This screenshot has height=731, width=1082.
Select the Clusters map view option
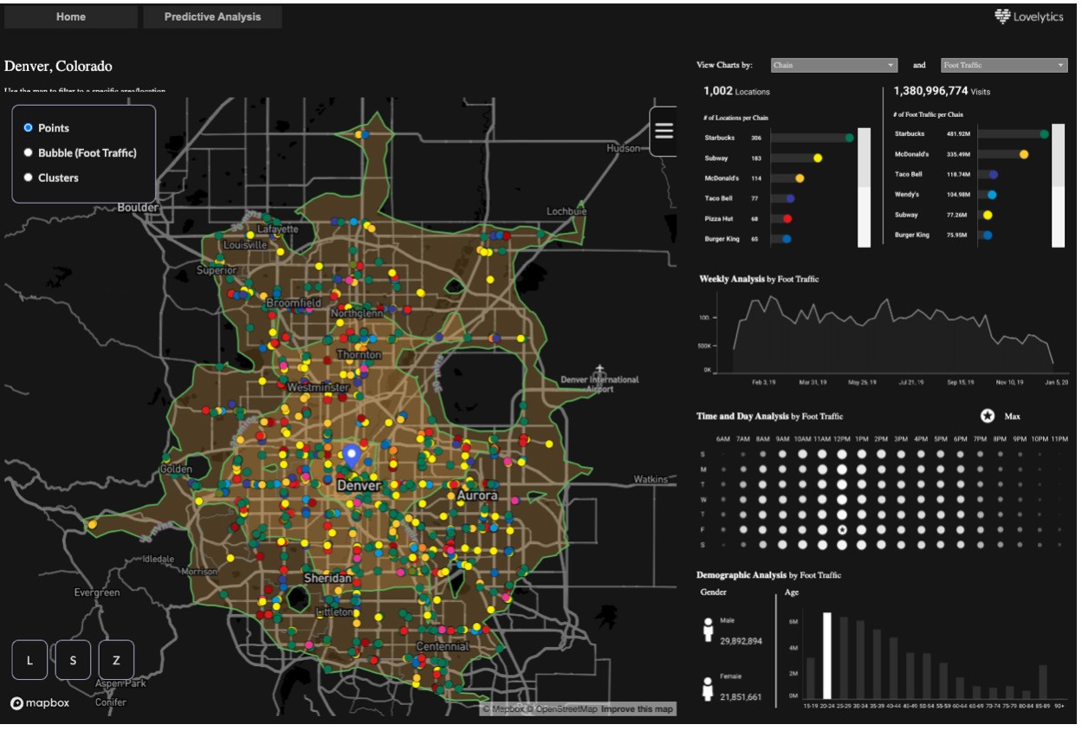point(29,178)
